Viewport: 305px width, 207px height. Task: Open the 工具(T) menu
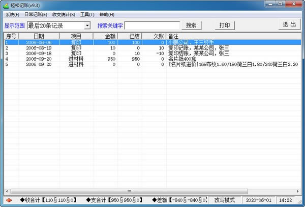coord(87,15)
